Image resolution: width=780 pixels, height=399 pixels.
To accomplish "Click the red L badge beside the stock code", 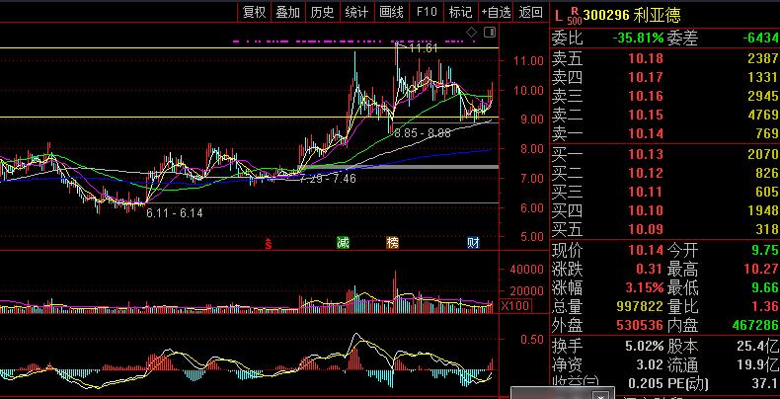I will click(x=558, y=16).
